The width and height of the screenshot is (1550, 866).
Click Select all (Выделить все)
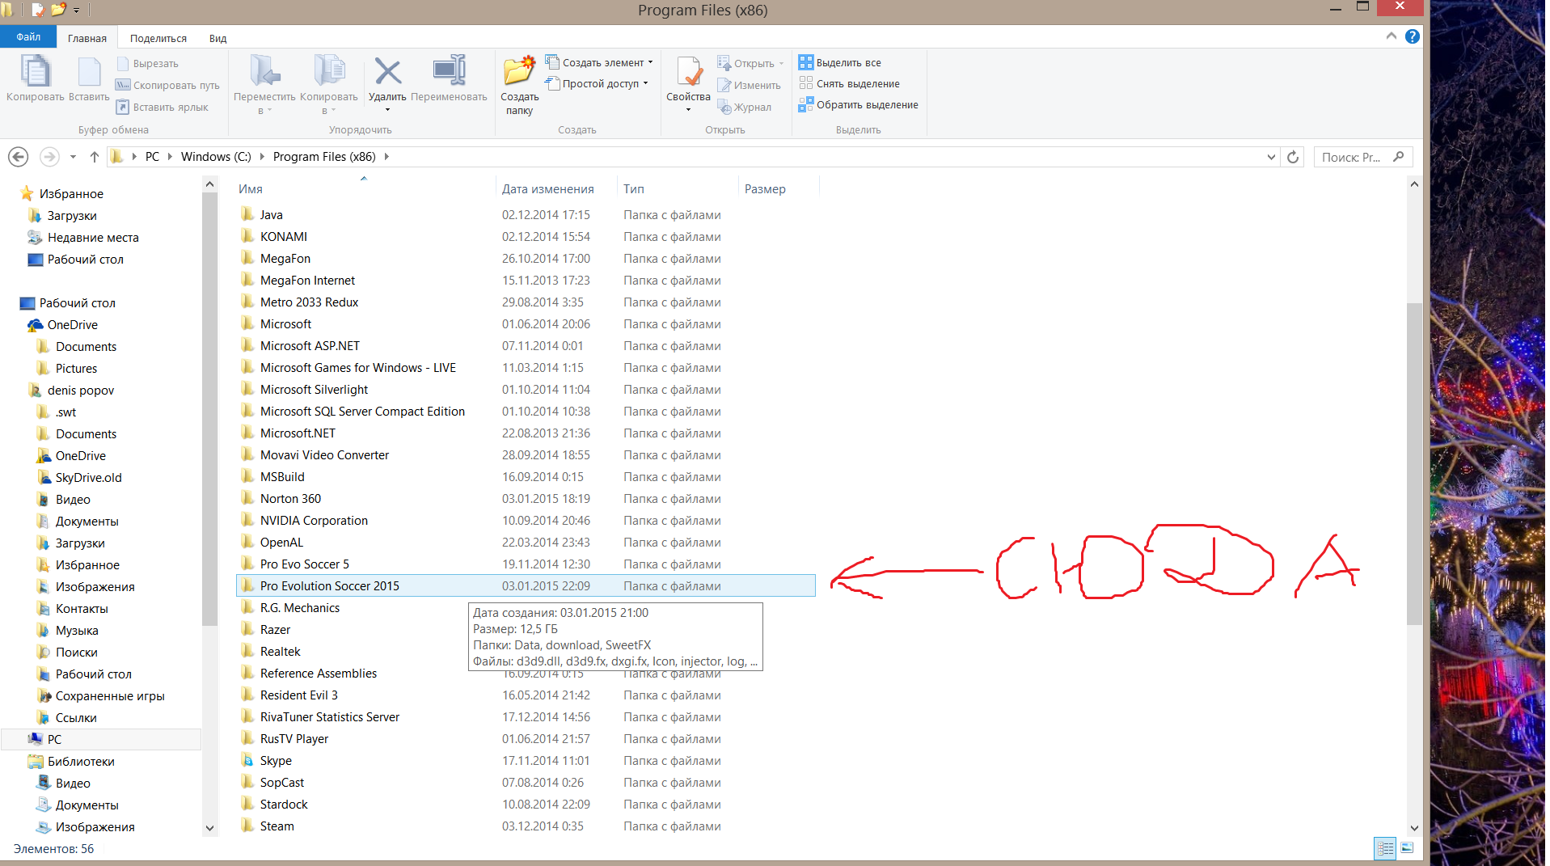[x=840, y=62]
